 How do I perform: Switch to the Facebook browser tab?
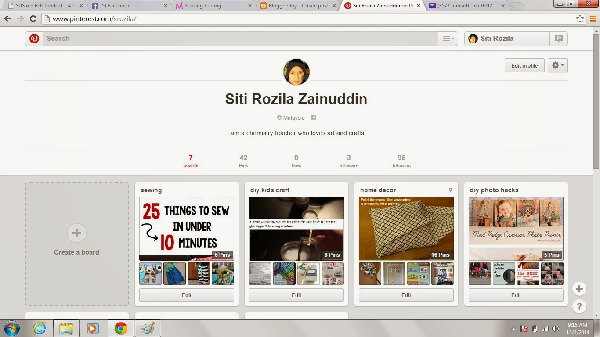point(129,6)
